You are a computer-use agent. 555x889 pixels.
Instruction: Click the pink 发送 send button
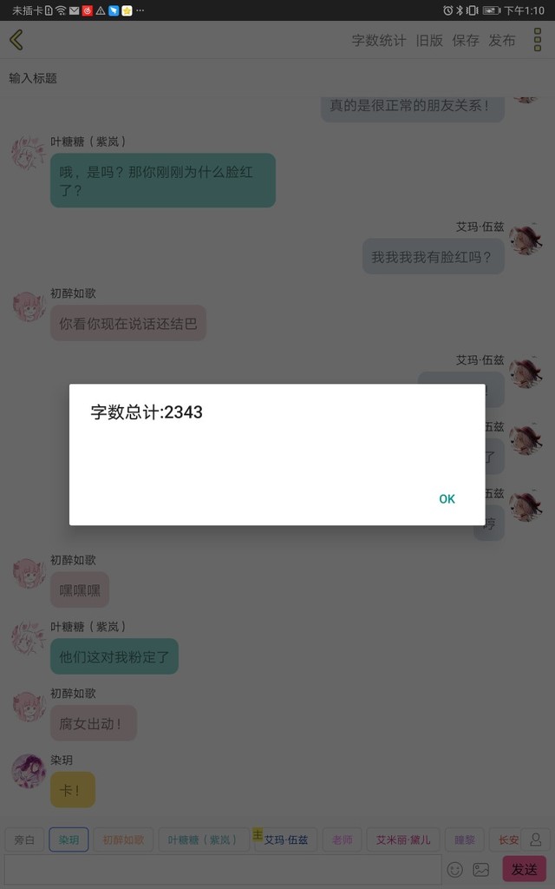pyautogui.click(x=525, y=869)
